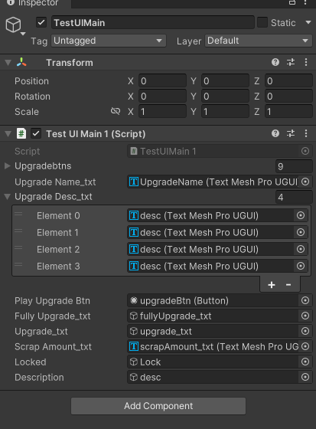Click the Add Component button
The width and height of the screenshot is (316, 429).
158,406
